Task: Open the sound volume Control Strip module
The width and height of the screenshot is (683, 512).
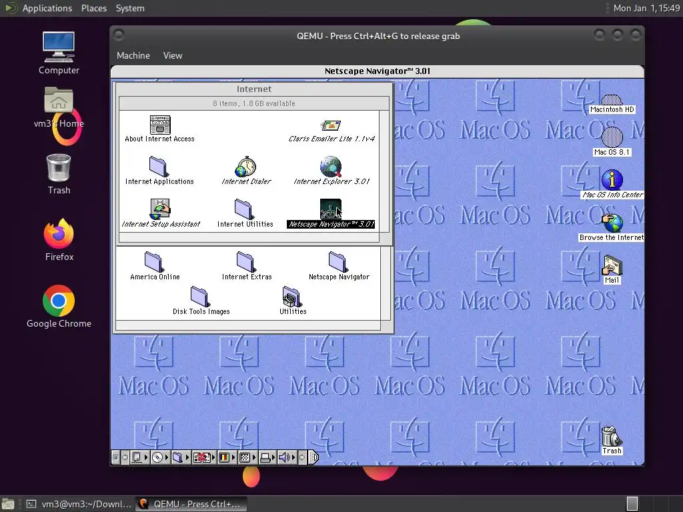Action: [x=287, y=457]
